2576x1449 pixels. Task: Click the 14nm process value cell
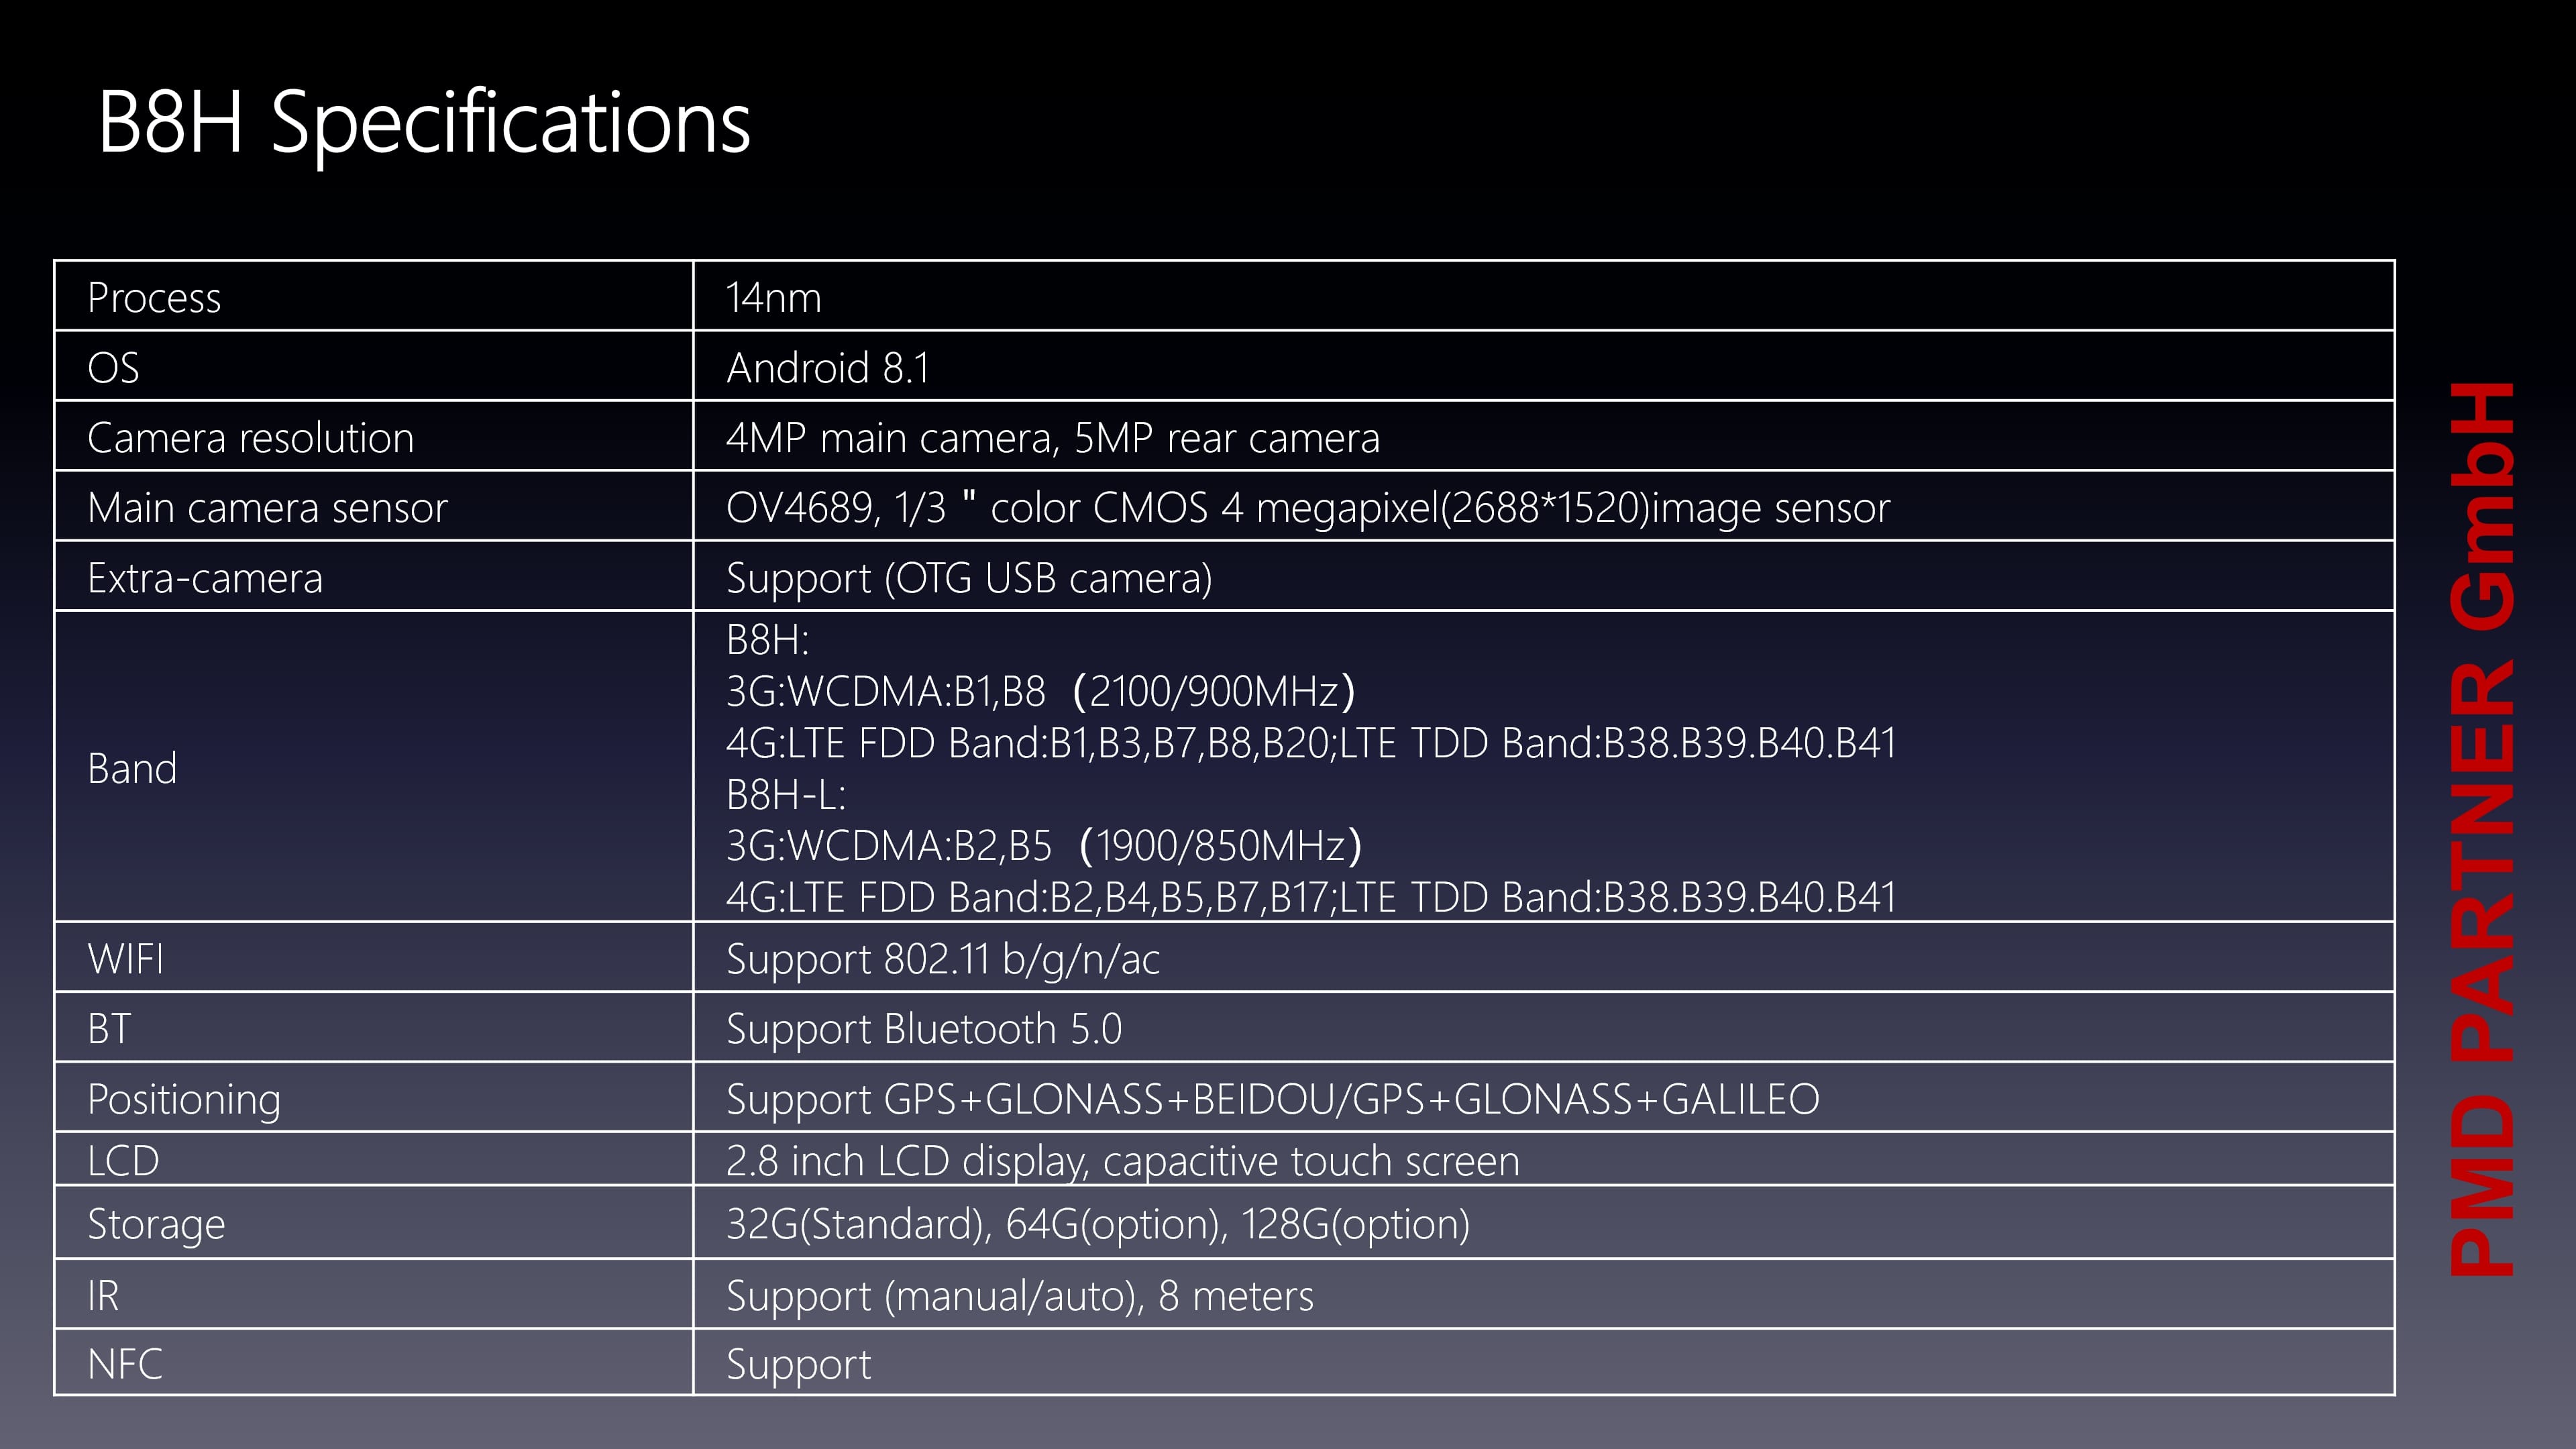tap(1543, 297)
